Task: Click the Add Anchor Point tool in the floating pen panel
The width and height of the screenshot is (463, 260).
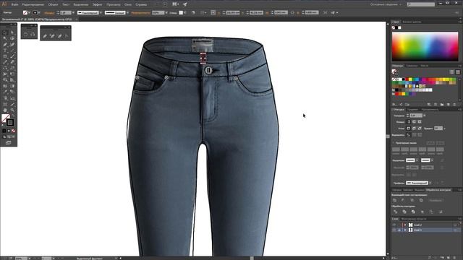Action: pyautogui.click(x=52, y=36)
